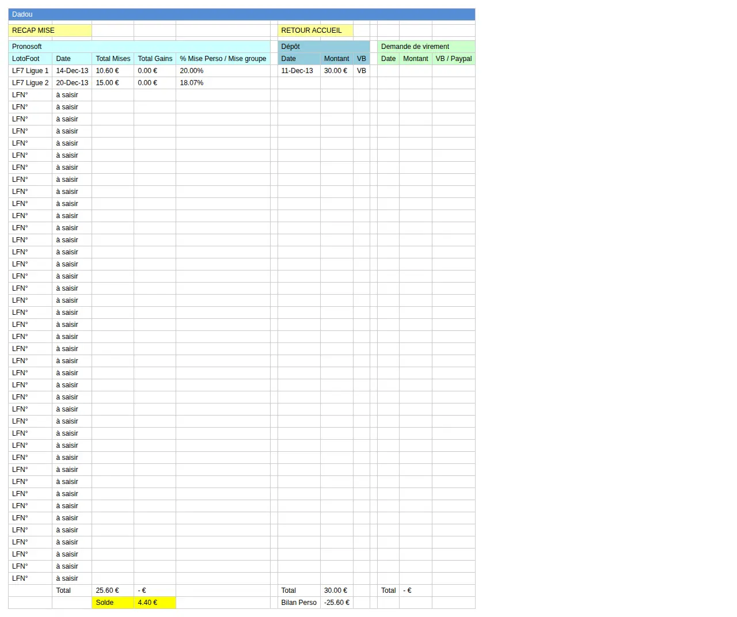The image size is (737, 617).
Task: Select the Bilan Perso label cell
Action: click(x=299, y=603)
